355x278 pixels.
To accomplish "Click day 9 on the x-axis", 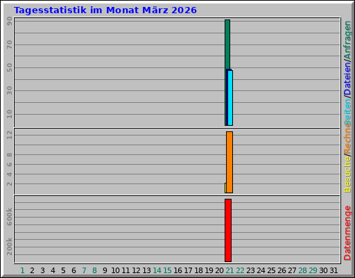I will [x=105, y=270].
